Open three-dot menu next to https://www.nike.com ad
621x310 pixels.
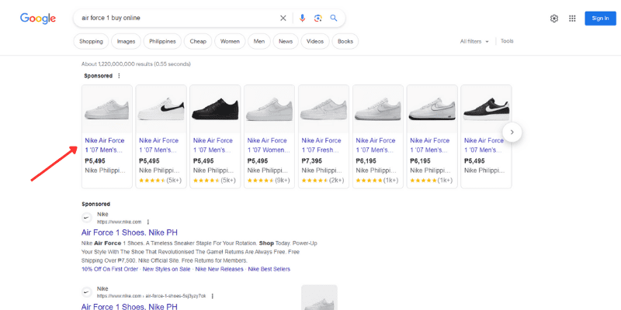(x=148, y=222)
